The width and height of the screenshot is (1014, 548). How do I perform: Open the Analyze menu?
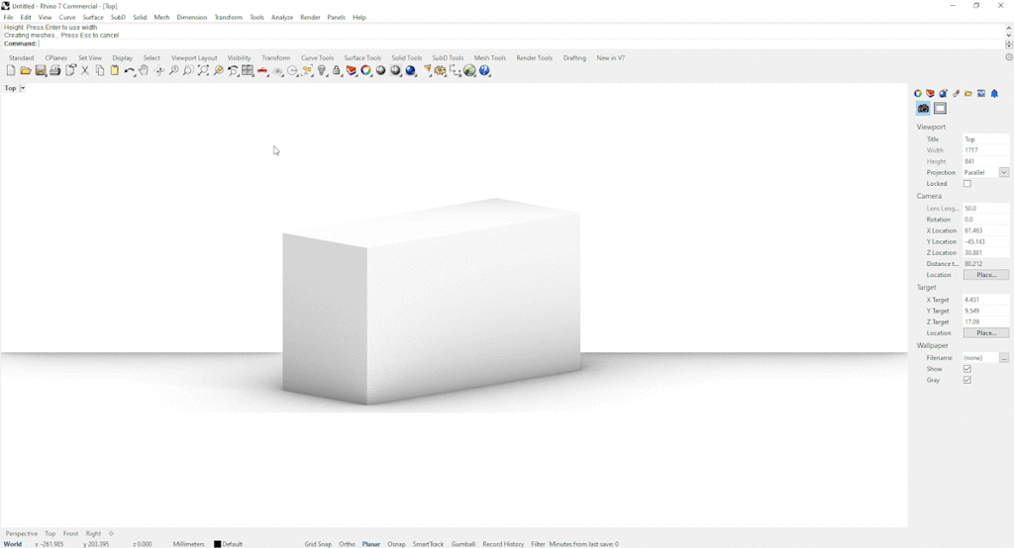click(x=282, y=18)
